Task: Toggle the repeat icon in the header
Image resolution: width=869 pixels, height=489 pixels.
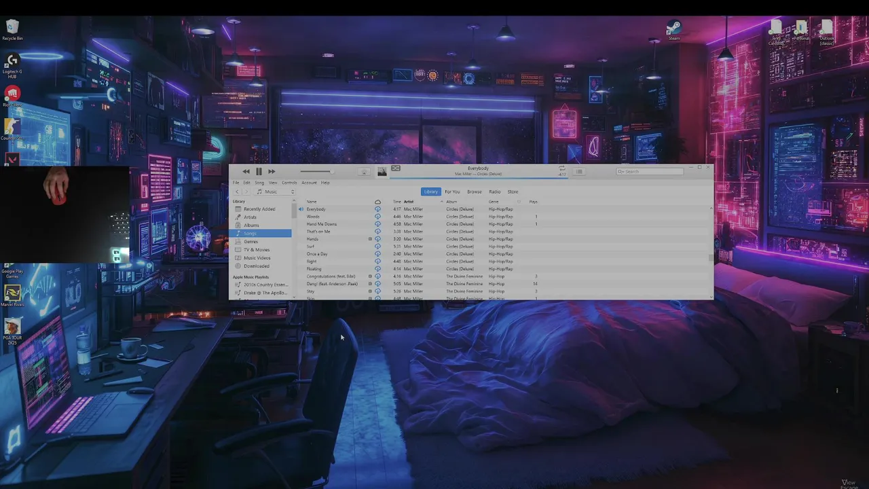Action: tap(561, 168)
